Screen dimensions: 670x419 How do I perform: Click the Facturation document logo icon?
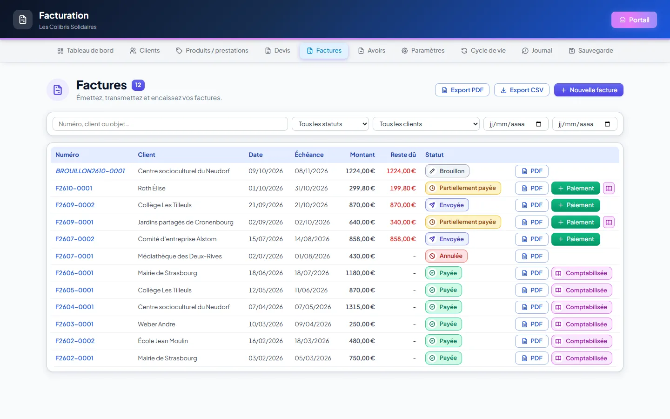click(23, 20)
